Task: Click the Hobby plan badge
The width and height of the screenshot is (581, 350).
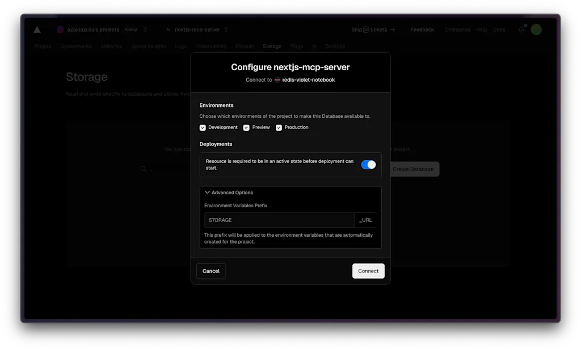Action: coord(131,29)
